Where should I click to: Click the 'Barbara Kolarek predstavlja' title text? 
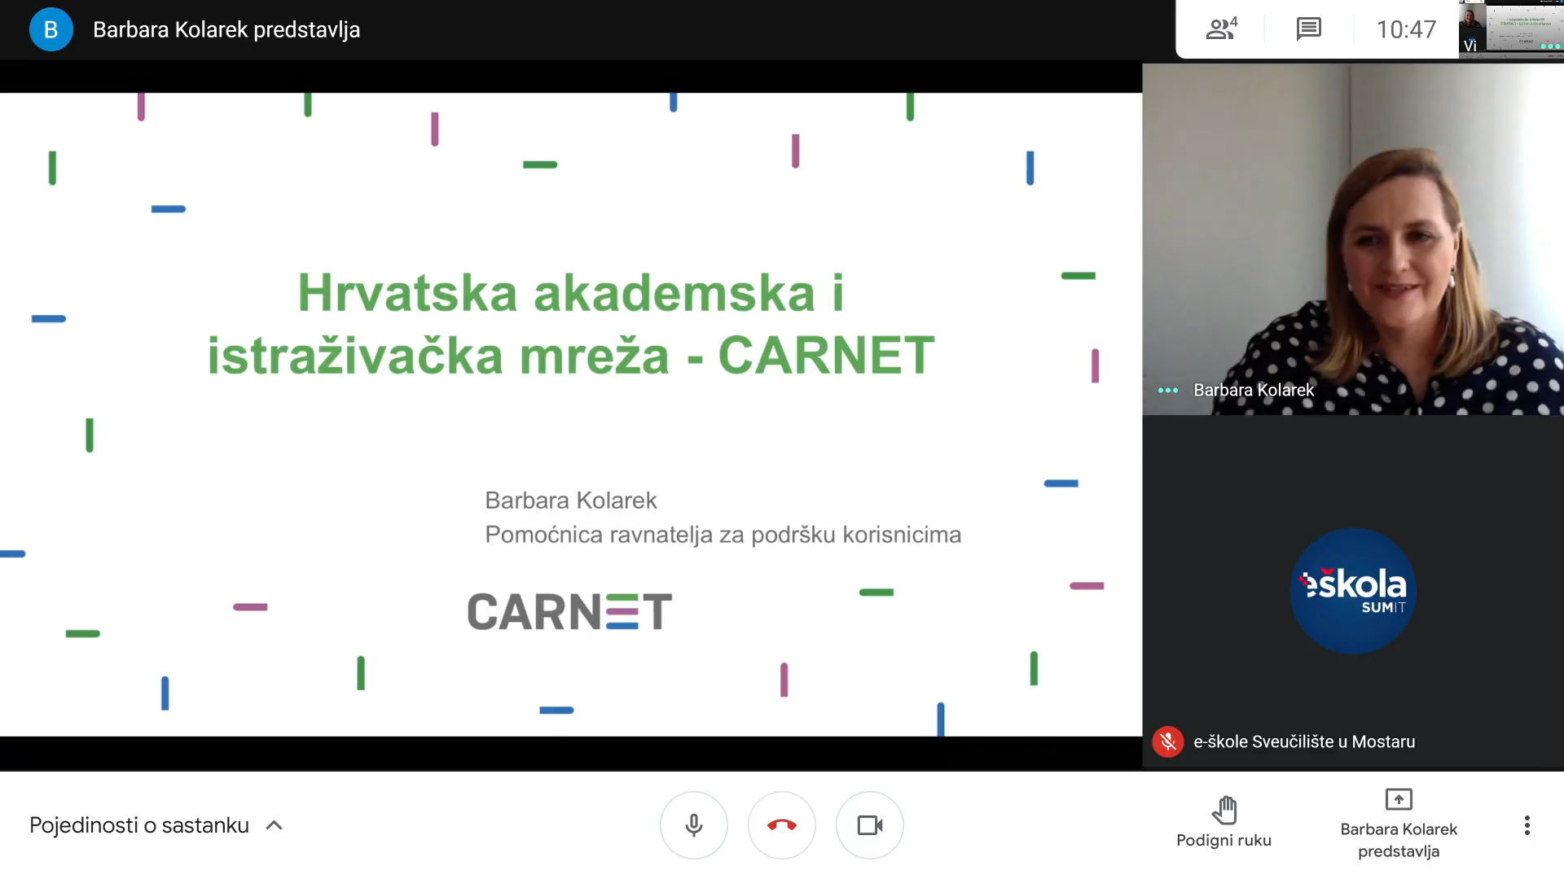point(226,29)
